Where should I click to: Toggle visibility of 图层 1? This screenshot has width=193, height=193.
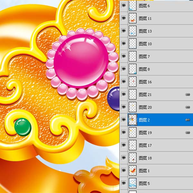tap(124, 170)
